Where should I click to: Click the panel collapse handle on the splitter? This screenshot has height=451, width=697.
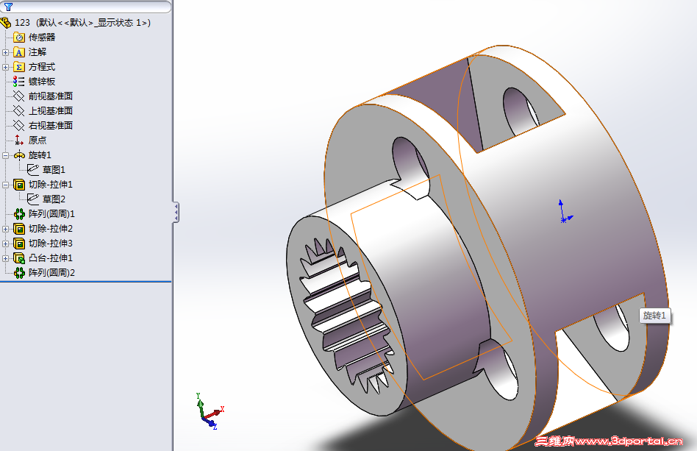coord(176,212)
